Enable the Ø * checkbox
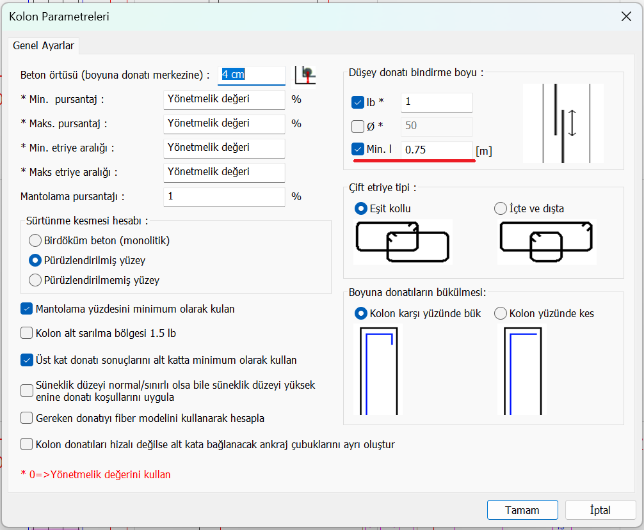 coord(358,126)
